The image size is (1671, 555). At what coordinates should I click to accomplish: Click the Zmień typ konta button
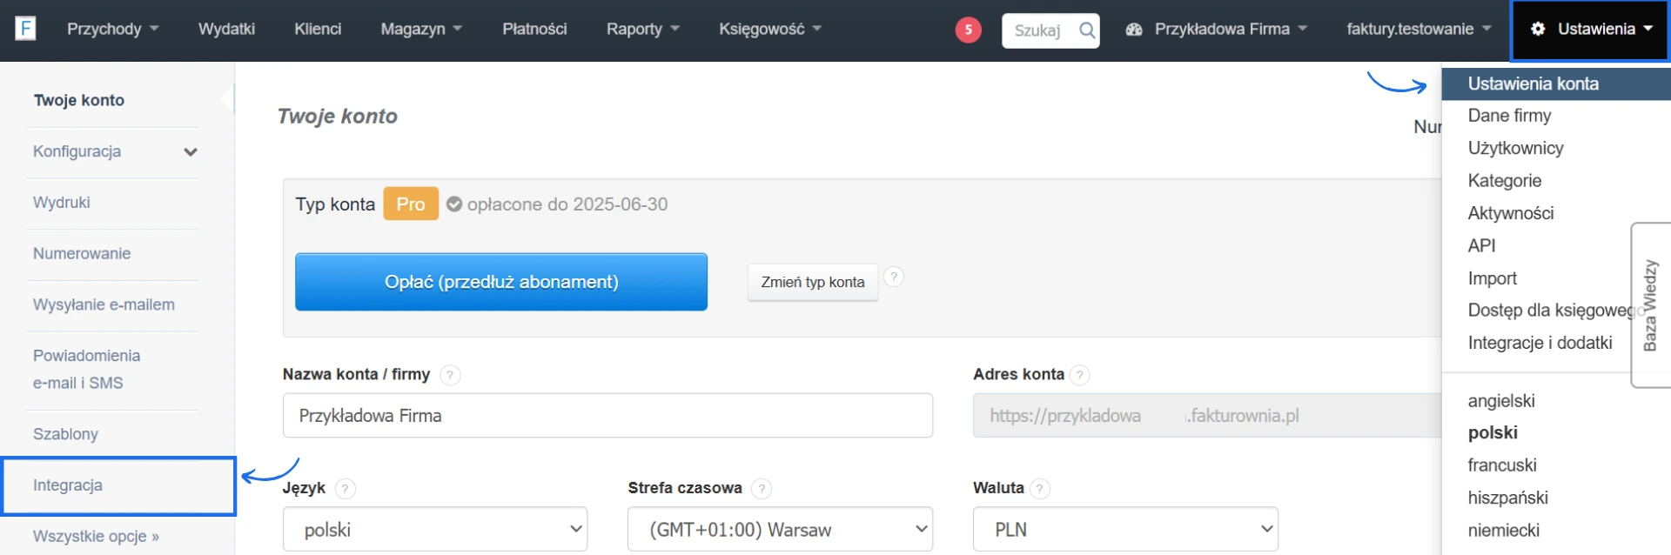tap(813, 282)
